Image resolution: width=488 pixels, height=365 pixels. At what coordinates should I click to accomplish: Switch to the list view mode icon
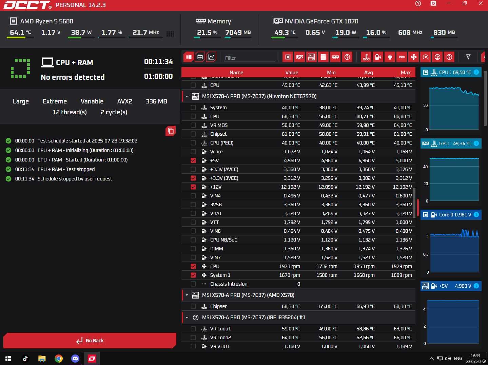coord(189,57)
